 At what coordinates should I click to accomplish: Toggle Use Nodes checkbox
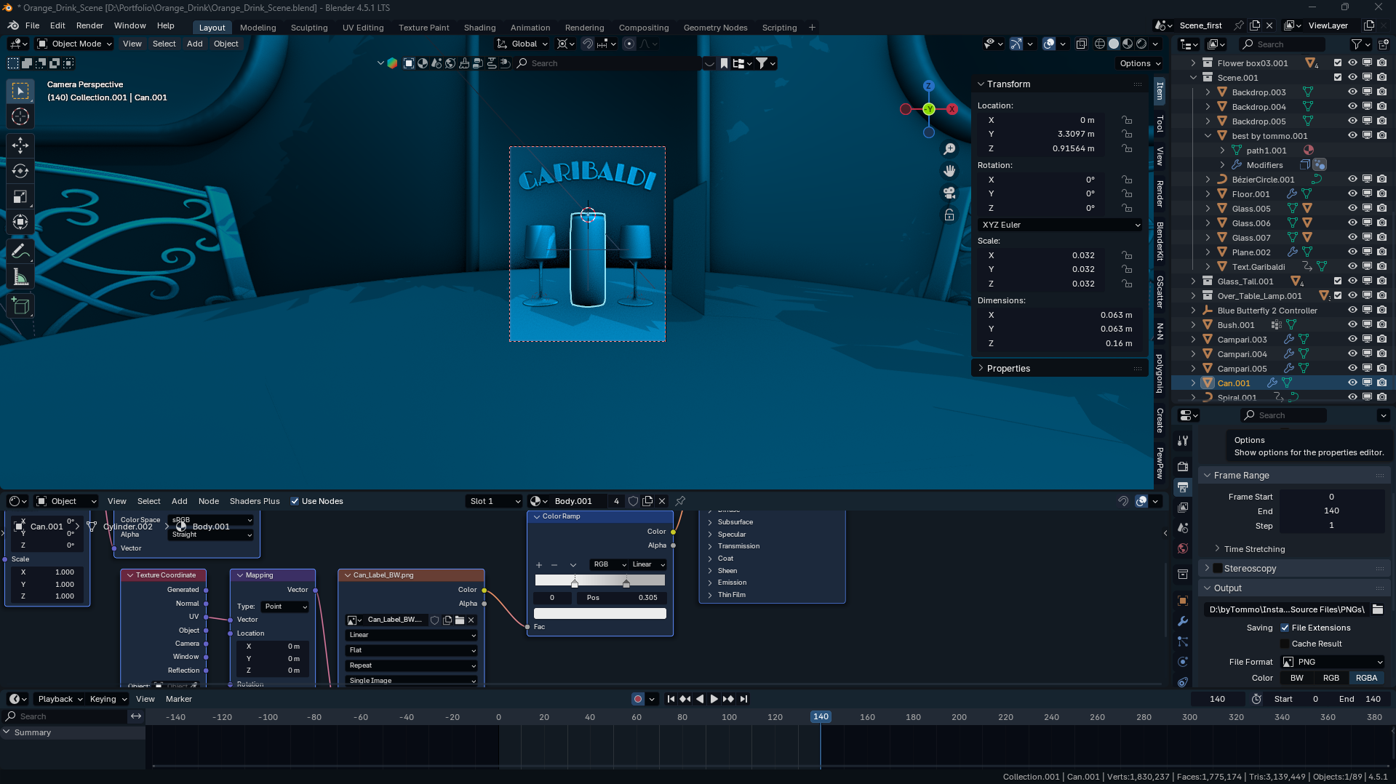295,501
